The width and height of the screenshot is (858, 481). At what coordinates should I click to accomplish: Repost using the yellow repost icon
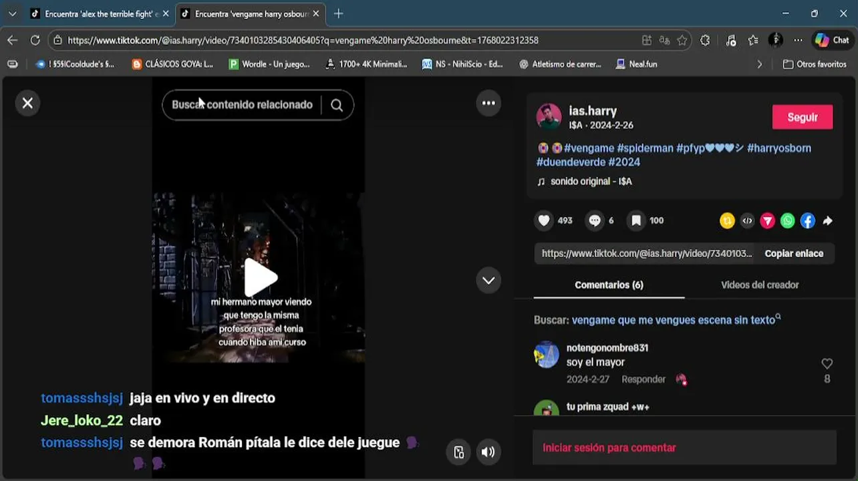pyautogui.click(x=727, y=221)
